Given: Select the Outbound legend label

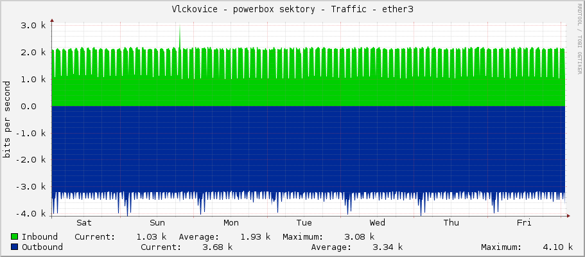Looking at the screenshot, I should (x=42, y=247).
